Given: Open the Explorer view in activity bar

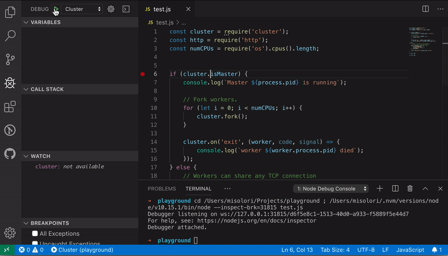Looking at the screenshot, I should pyautogui.click(x=10, y=12).
